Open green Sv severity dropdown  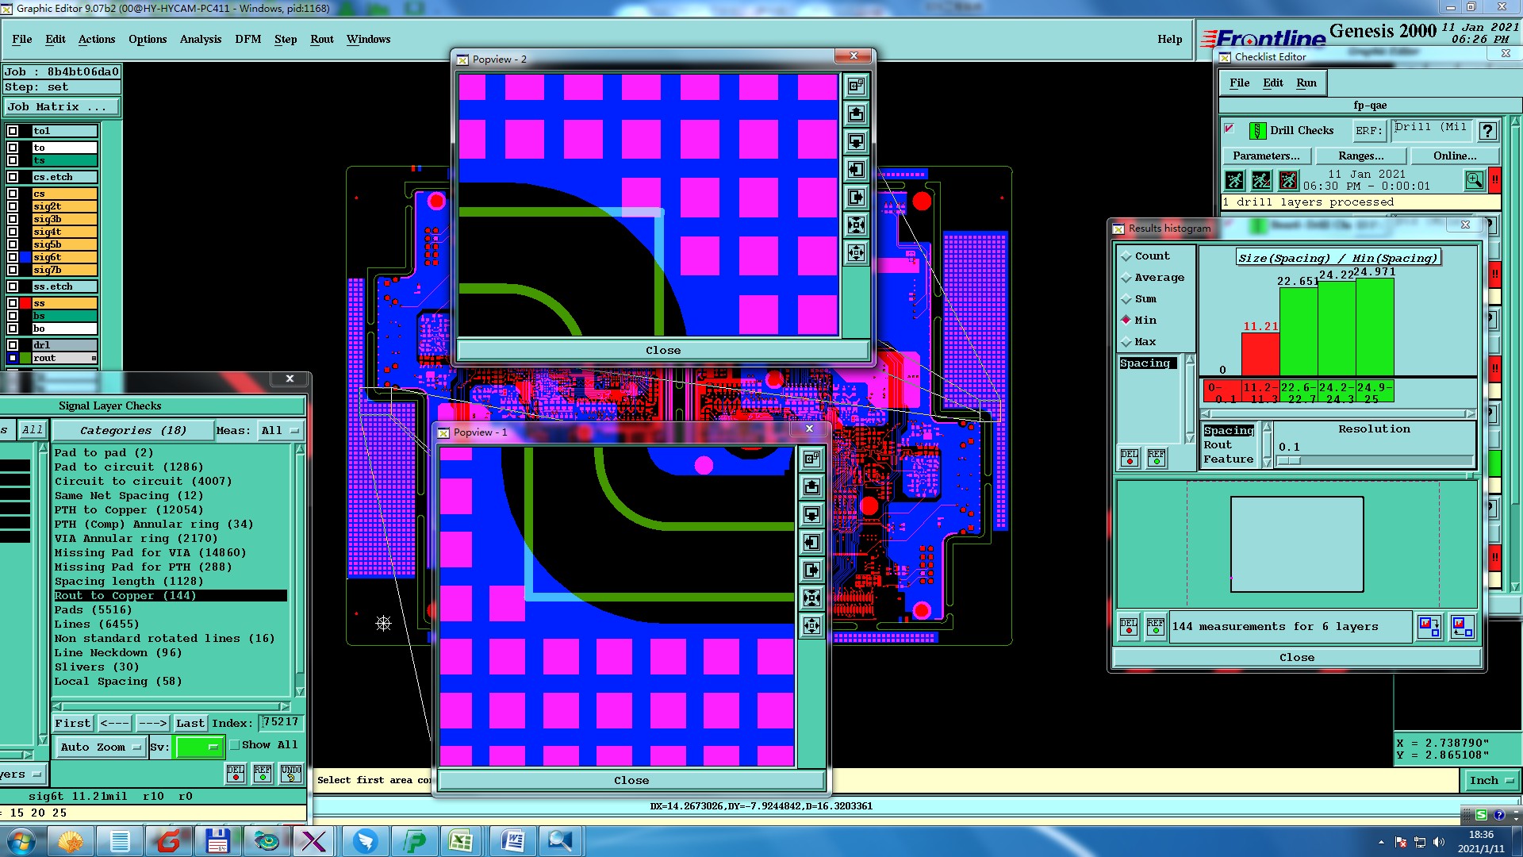200,747
